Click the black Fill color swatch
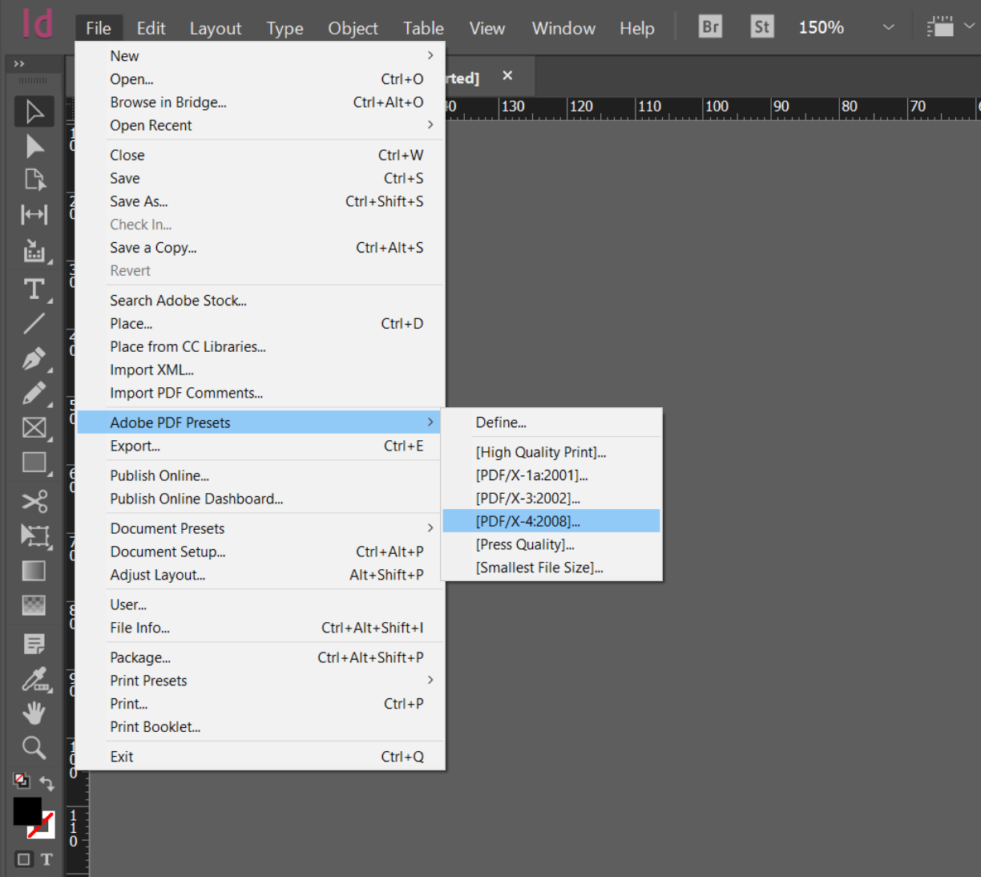This screenshot has width=981, height=877. [x=27, y=811]
